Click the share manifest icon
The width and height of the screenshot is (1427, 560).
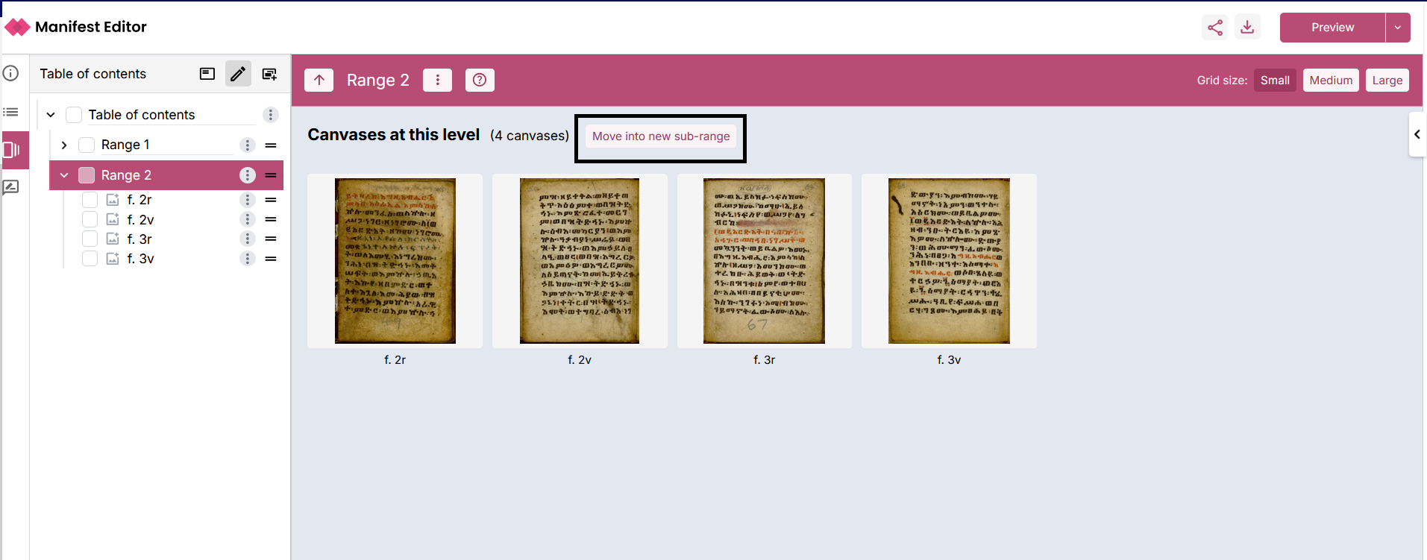click(x=1214, y=28)
